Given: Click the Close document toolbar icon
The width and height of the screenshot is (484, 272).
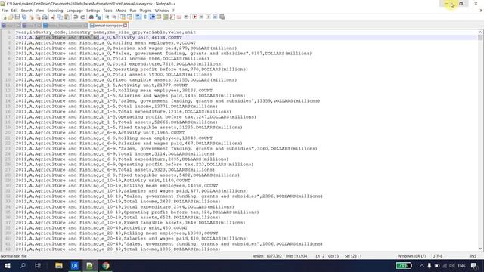Looking at the screenshot, I should [x=32, y=17].
